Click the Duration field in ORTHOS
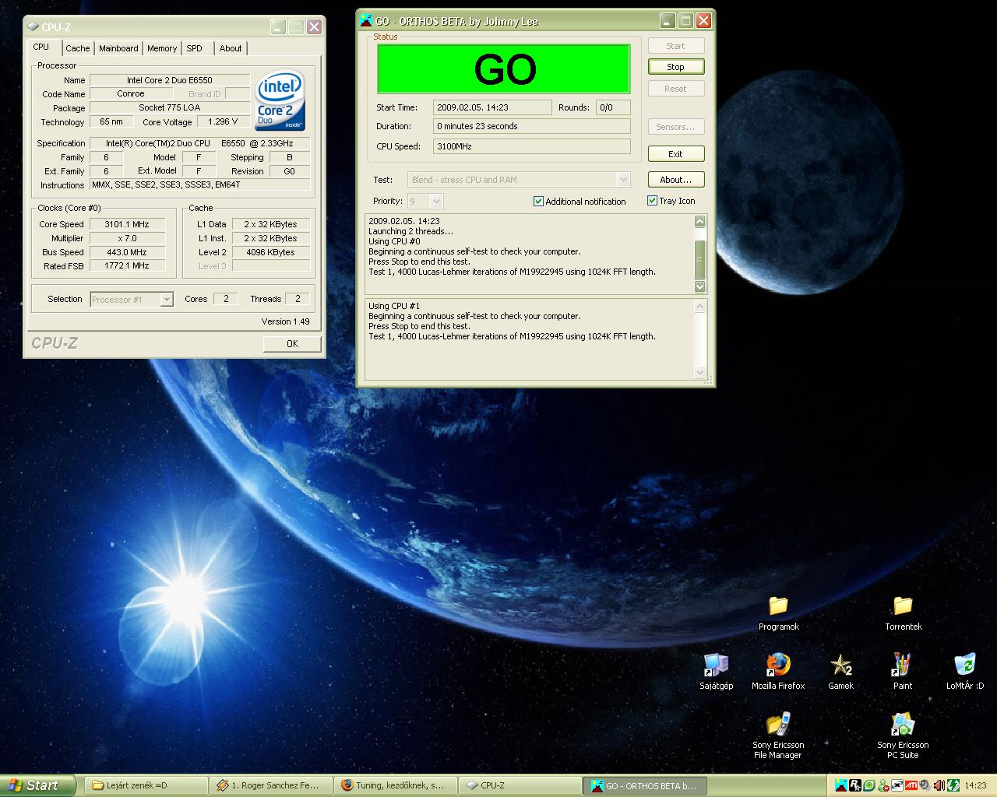 click(x=532, y=126)
